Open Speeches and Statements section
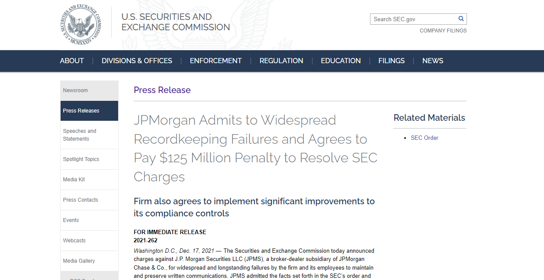The width and height of the screenshot is (544, 280). [x=89, y=135]
